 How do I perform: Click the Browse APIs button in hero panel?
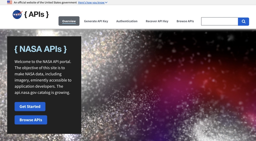pos(31,120)
